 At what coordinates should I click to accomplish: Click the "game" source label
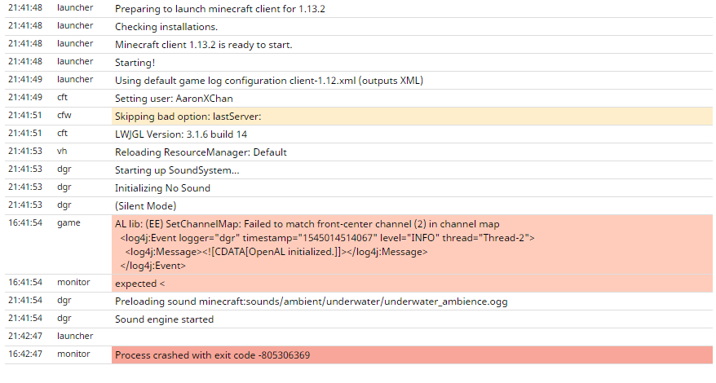coord(68,222)
